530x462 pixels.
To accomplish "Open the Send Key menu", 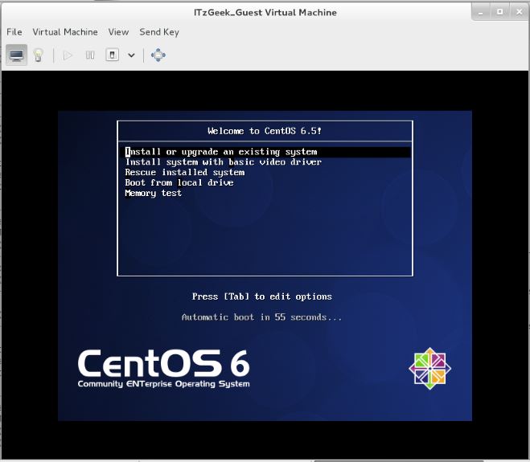I will coord(159,32).
